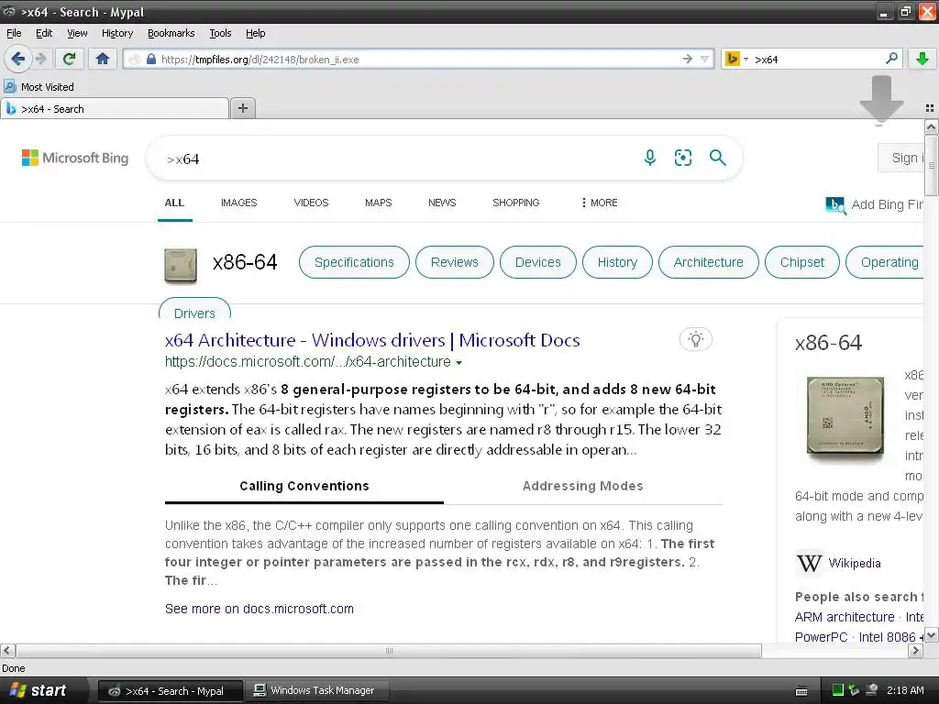
Task: Click the padlock site security icon
Action: 151,59
